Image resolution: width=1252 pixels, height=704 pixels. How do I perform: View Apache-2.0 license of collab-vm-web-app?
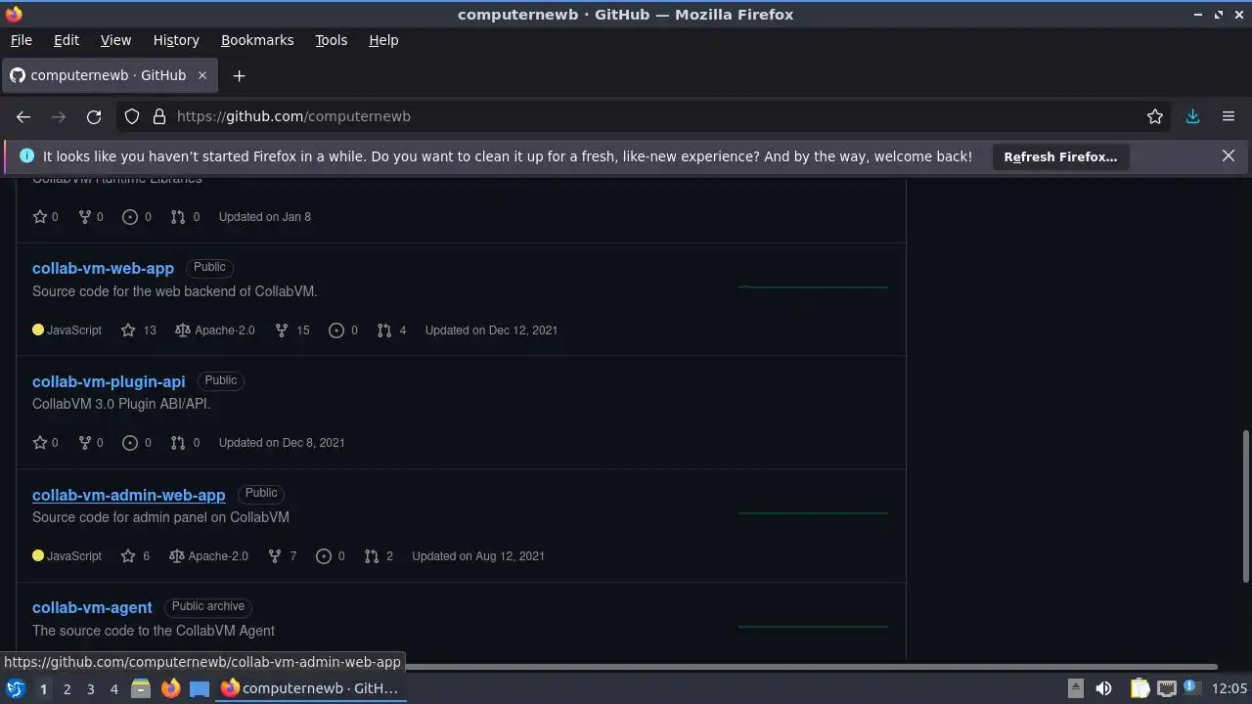[215, 330]
